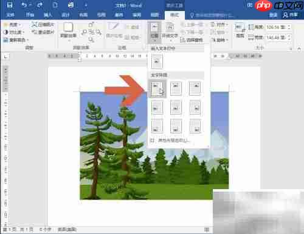Expand the Recolor options

pos(16,40)
